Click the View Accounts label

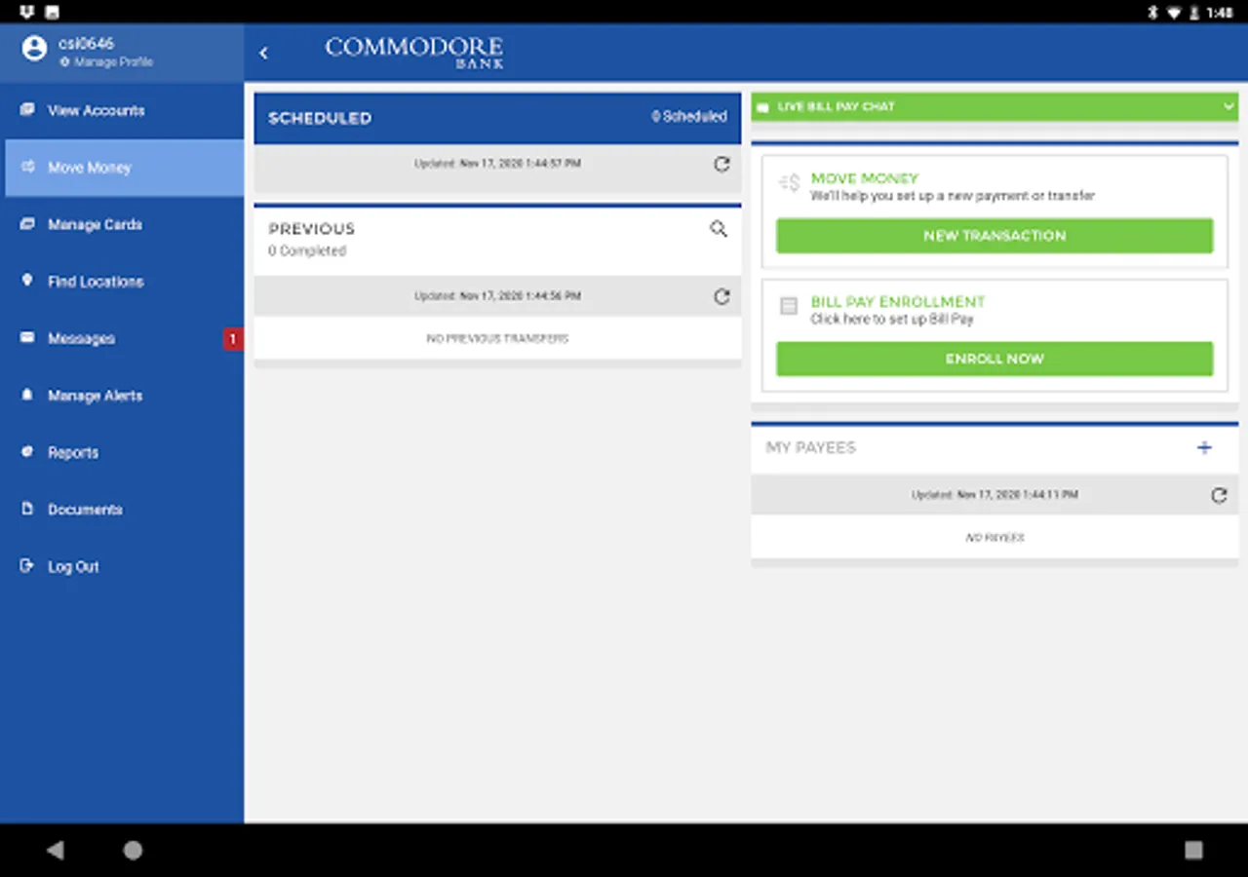[96, 110]
